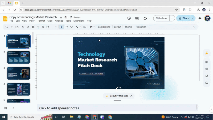
Task: Open the Arrange menu
Action: tap(59, 21)
